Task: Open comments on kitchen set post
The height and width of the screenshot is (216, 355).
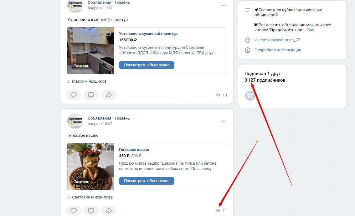Action: tap(91, 95)
